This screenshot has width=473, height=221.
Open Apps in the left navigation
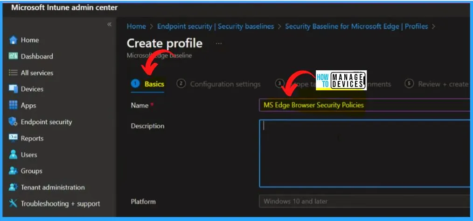click(x=28, y=106)
